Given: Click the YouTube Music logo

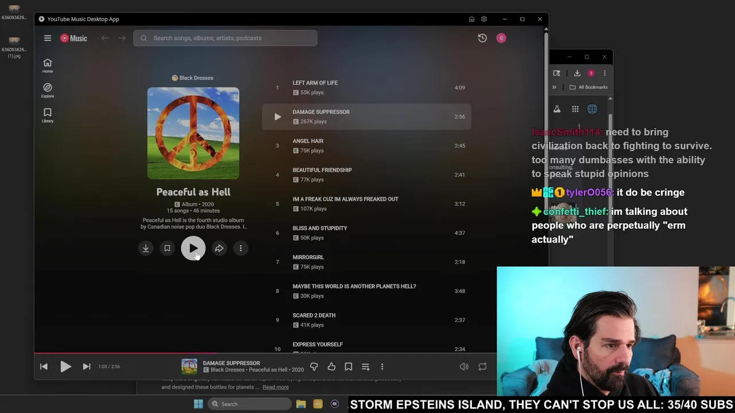Looking at the screenshot, I should [73, 38].
